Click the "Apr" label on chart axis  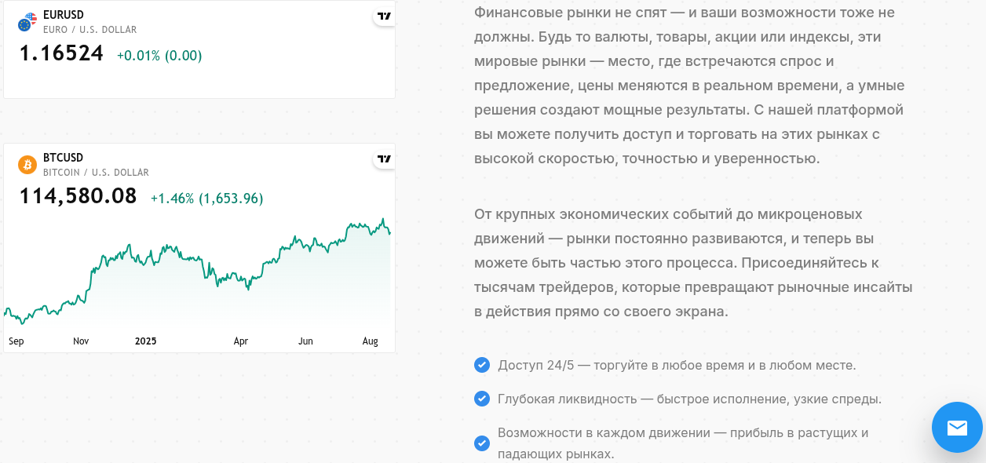[x=241, y=341]
